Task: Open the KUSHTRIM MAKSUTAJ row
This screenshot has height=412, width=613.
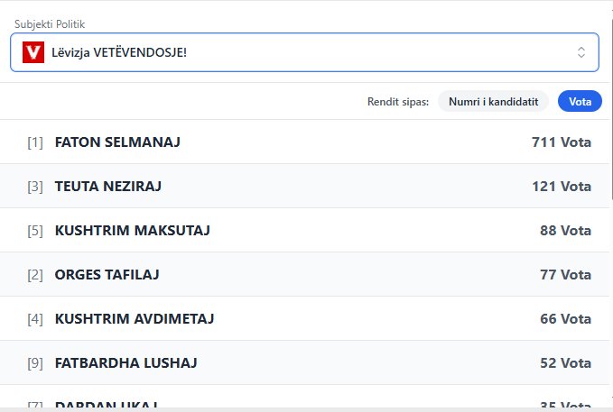Action: coord(132,231)
